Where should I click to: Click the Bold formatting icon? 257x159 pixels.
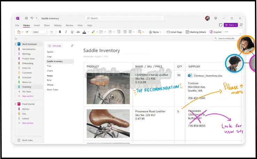click(x=60, y=32)
